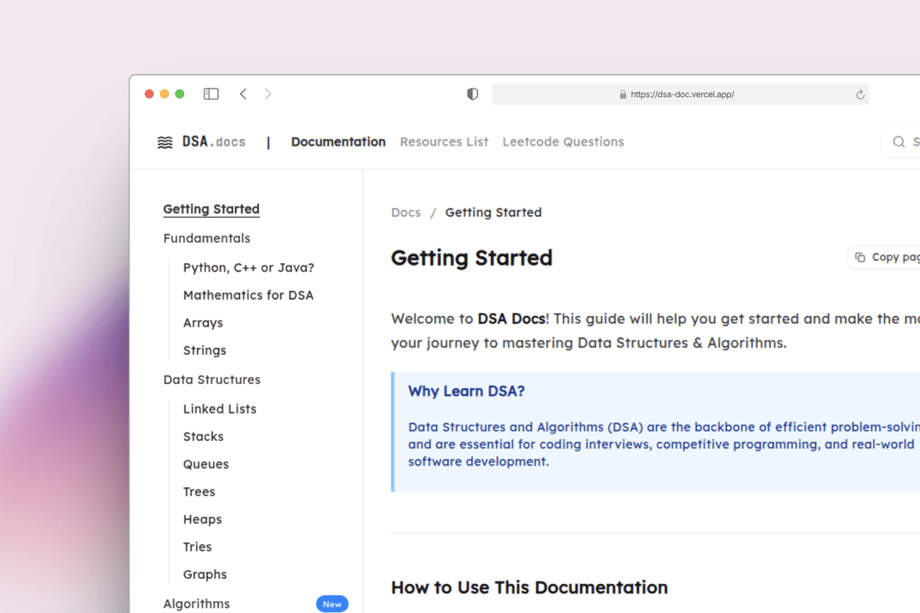Click the DSA.docs waves logo
Viewport: 920px width, 613px height.
164,141
